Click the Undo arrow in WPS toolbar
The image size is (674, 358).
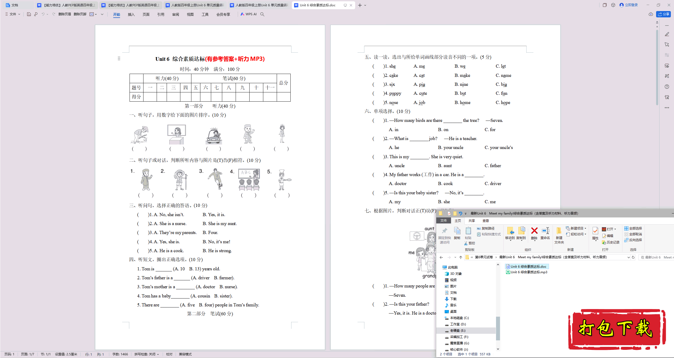[43, 14]
